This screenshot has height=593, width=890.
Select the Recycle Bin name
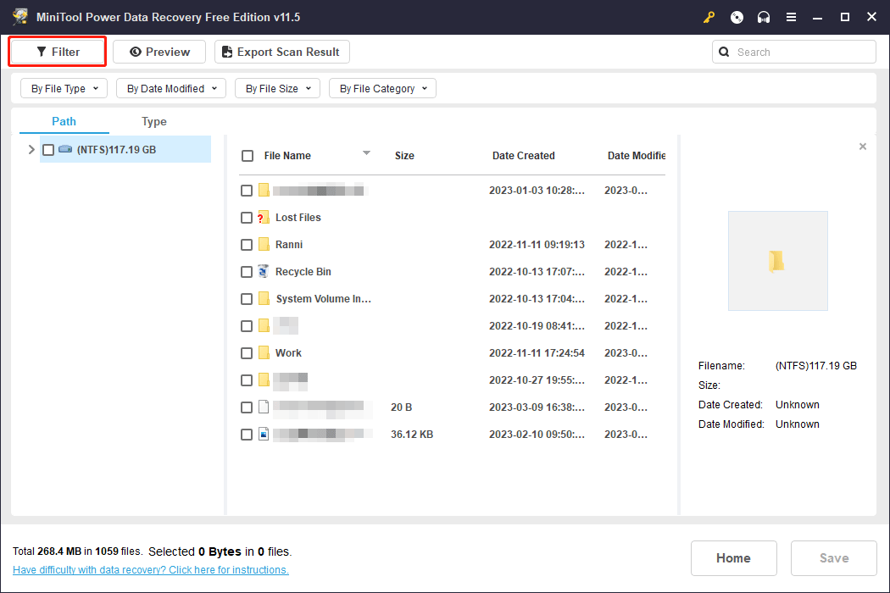point(303,272)
